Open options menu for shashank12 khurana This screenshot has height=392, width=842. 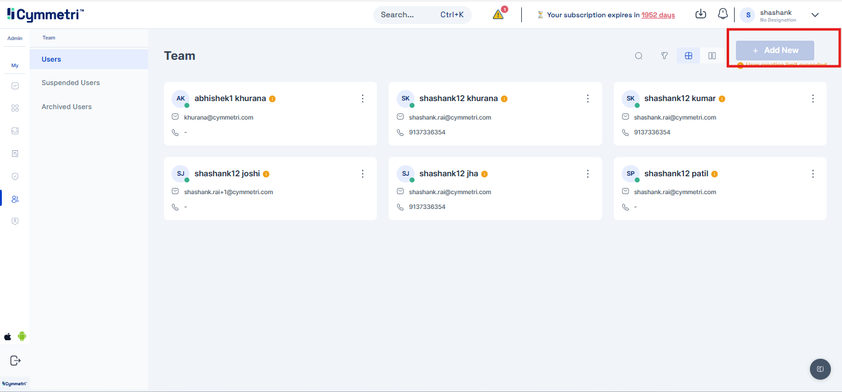click(x=588, y=99)
